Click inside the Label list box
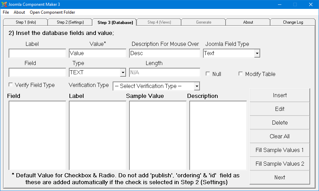The width and height of the screenshot is (319, 191). pyautogui.click(x=98, y=136)
